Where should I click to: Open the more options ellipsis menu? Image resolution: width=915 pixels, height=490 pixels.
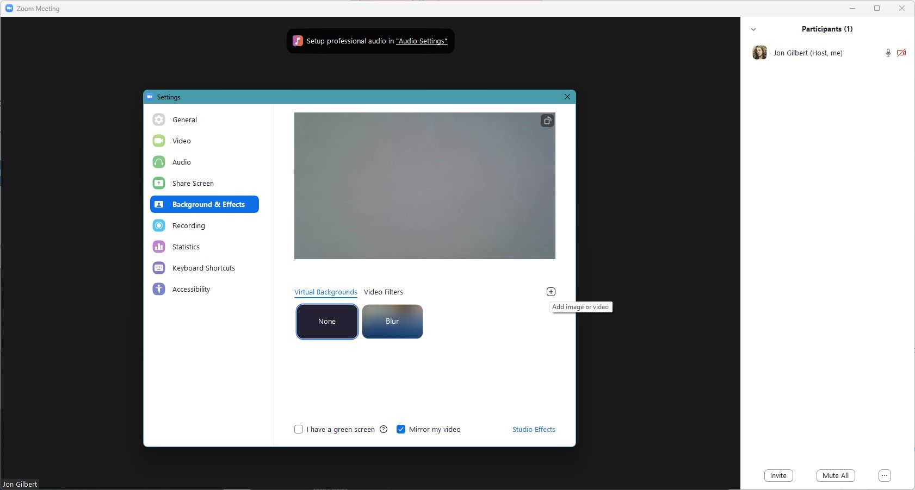pyautogui.click(x=884, y=475)
